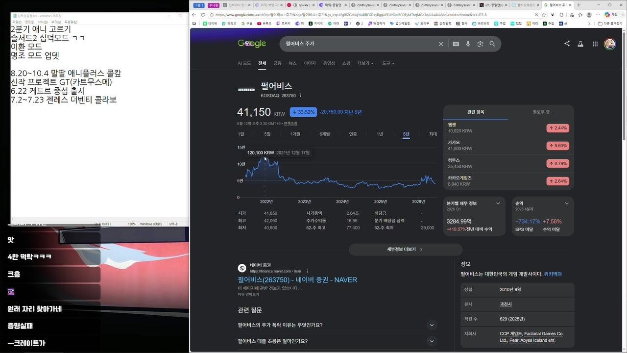Select the 이미지 search tab

[310, 63]
